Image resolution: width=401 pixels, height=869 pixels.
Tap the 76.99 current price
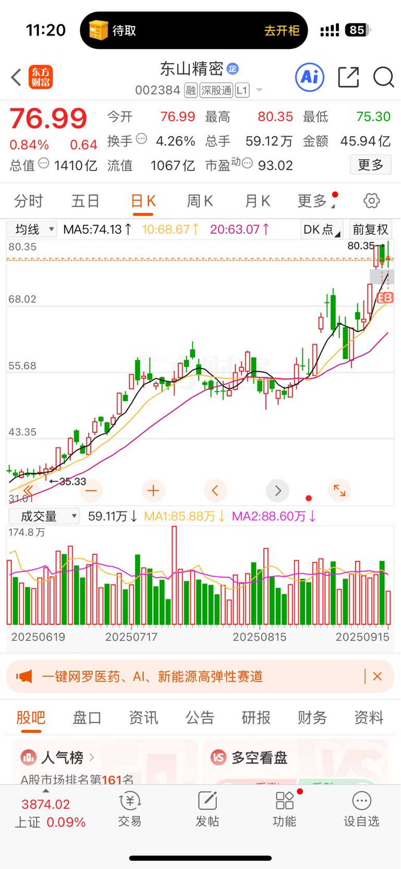pos(48,118)
